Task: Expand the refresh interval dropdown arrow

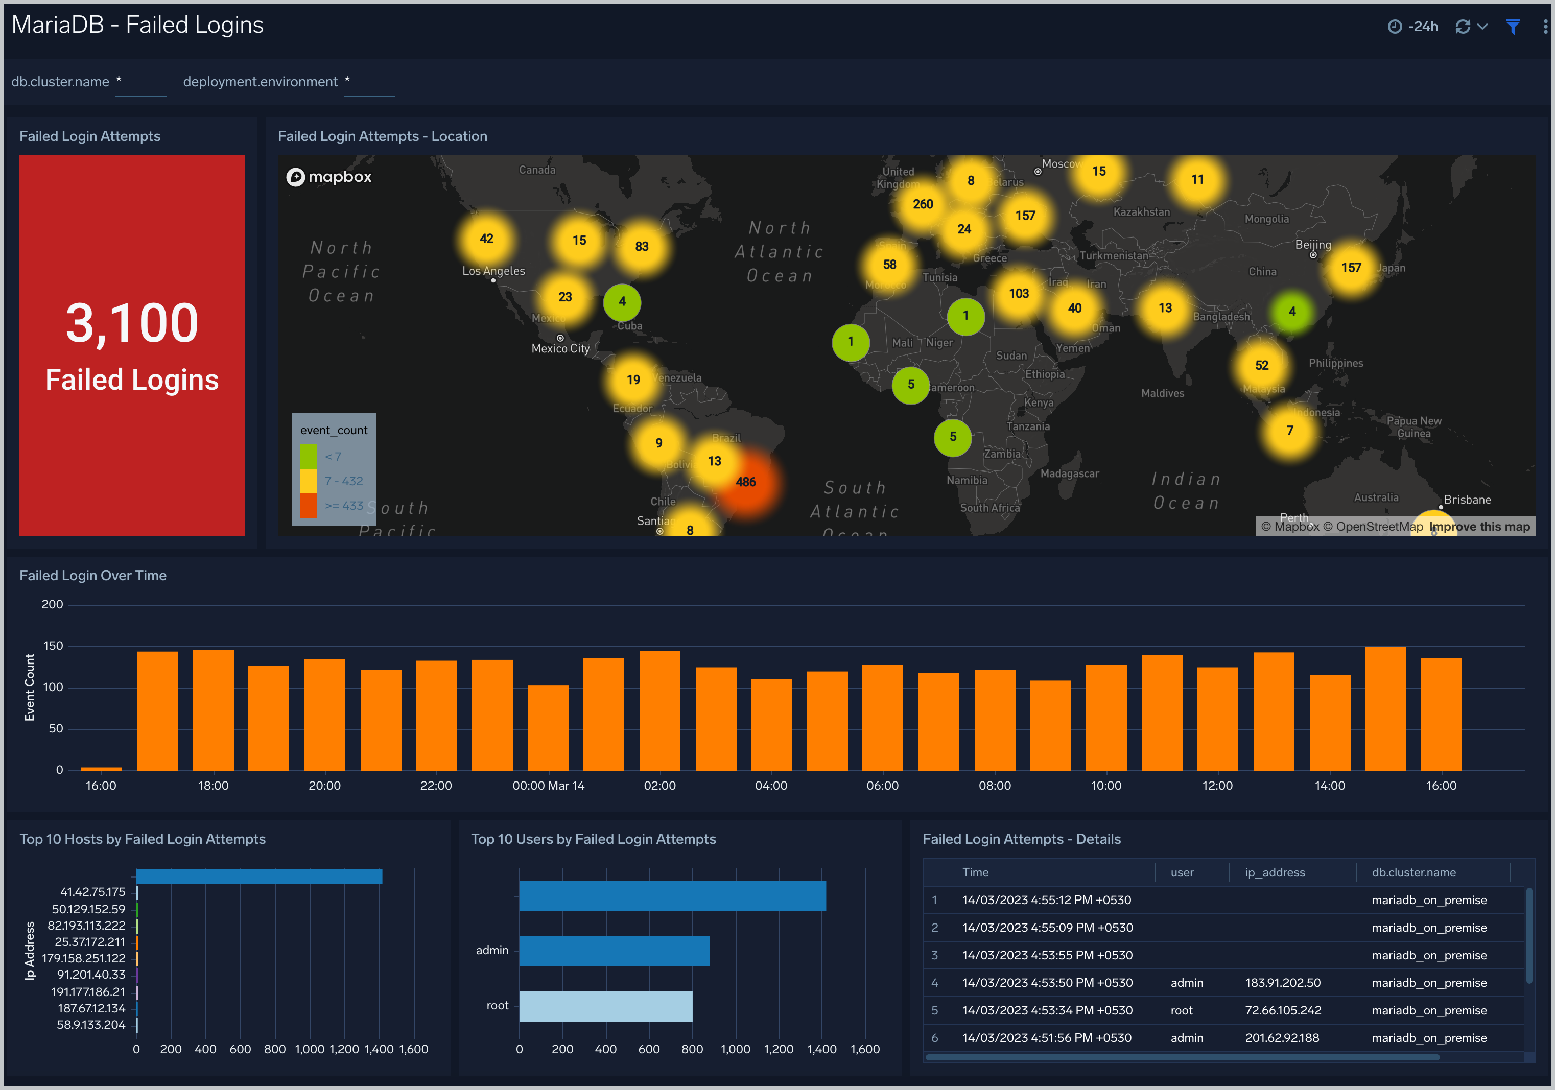Action: click(x=1482, y=27)
